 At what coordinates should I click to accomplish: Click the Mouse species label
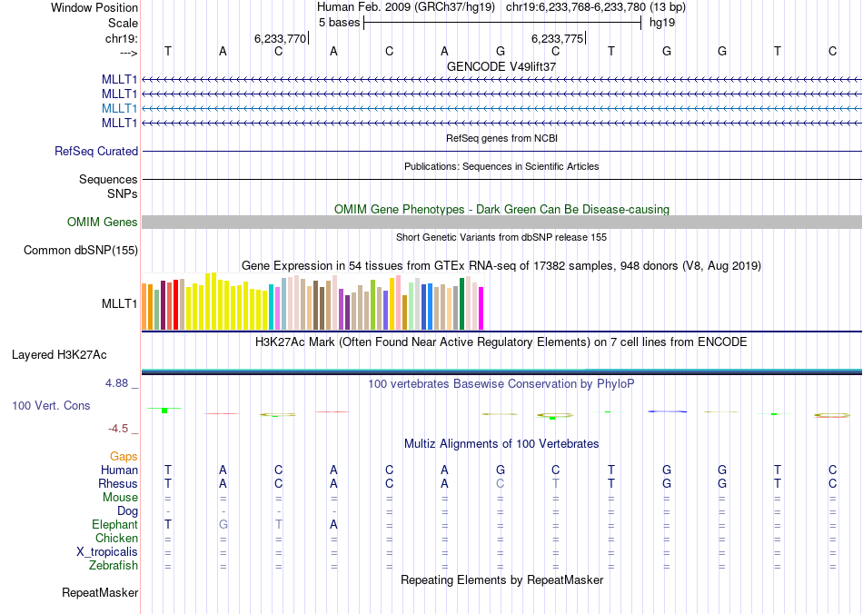coord(120,498)
